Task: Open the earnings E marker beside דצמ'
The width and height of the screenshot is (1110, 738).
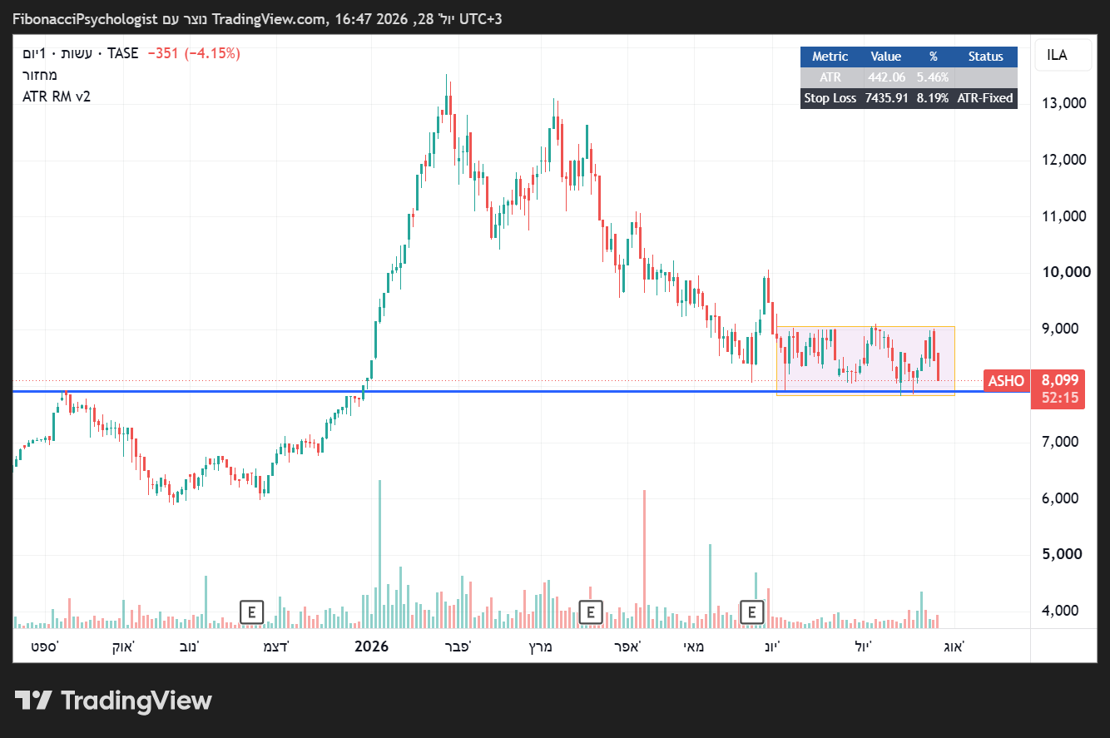Action: pyautogui.click(x=251, y=612)
